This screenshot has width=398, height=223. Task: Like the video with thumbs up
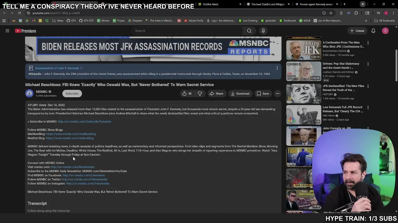[x=187, y=94]
